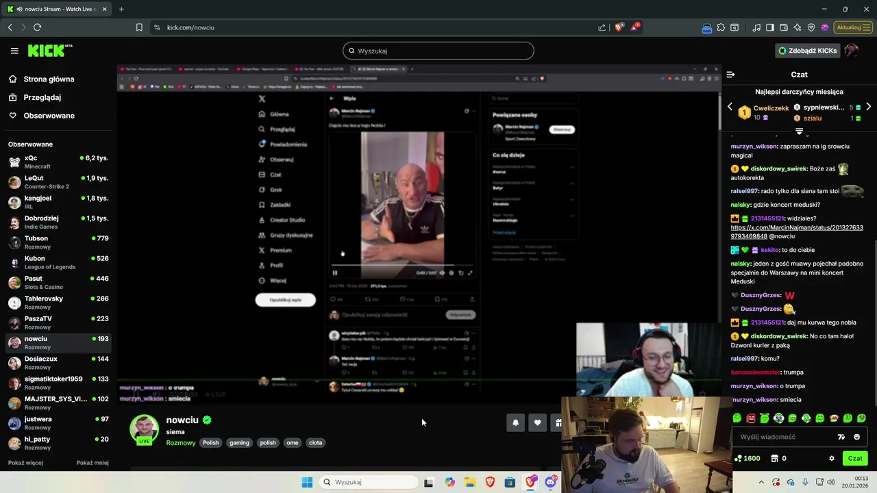Open xQc channel in followed list
Image resolution: width=877 pixels, height=493 pixels.
point(58,162)
